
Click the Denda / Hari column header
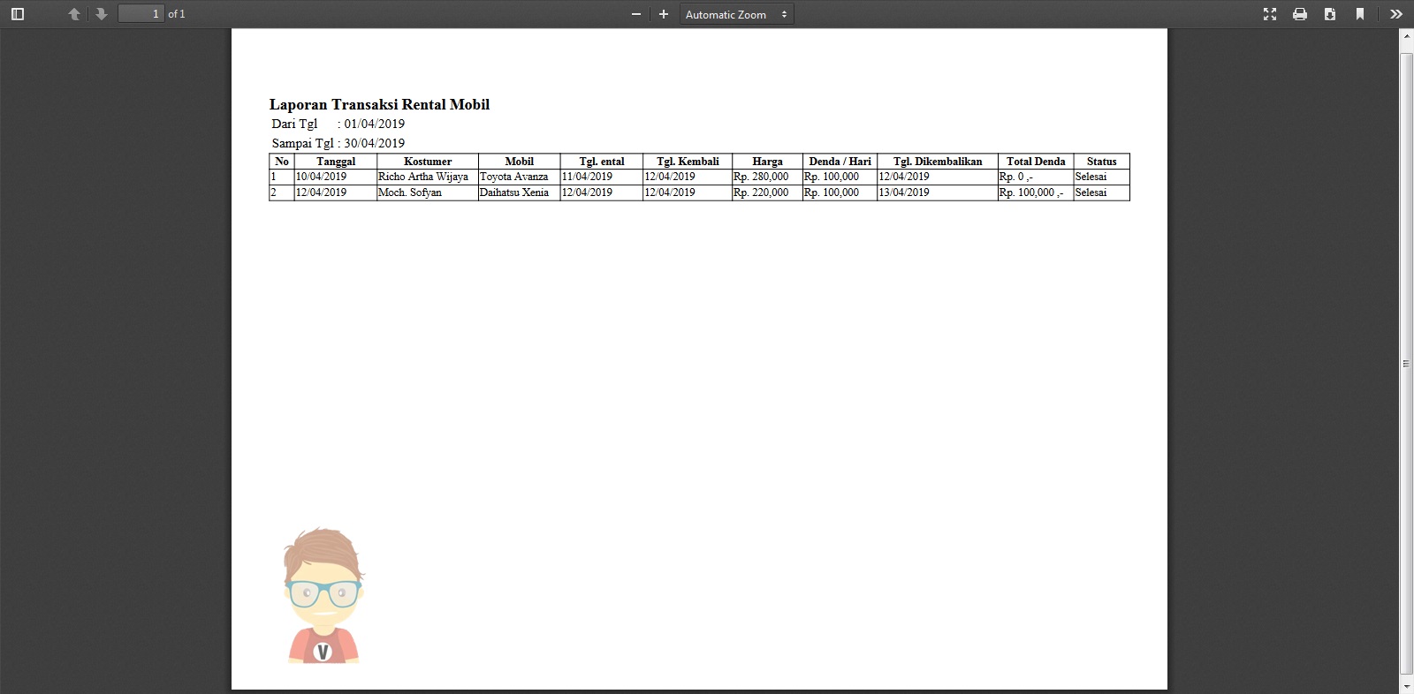(x=840, y=162)
